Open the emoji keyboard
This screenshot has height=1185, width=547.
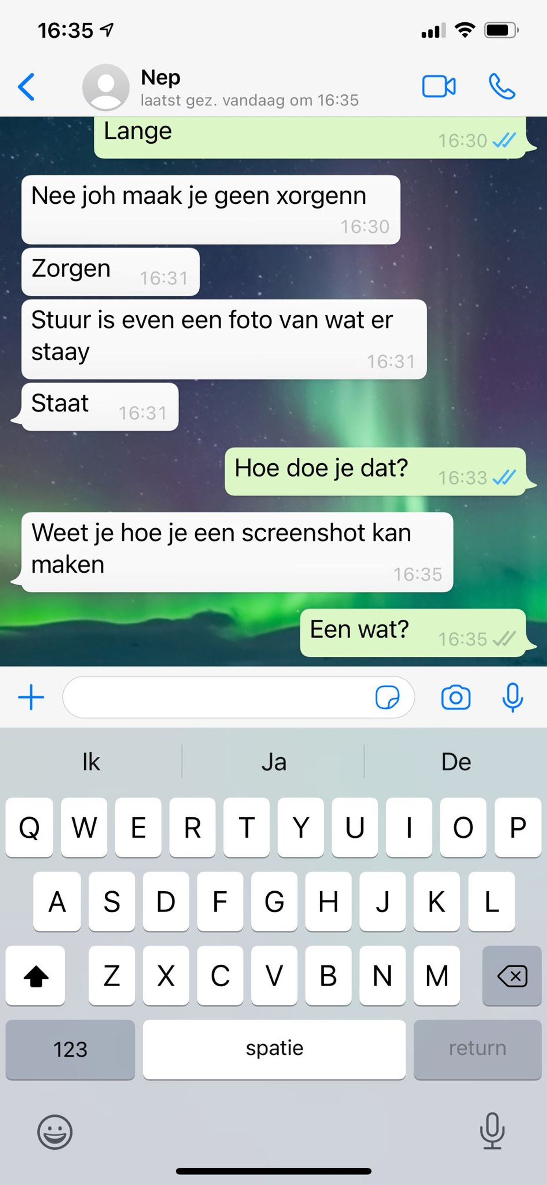55,1132
